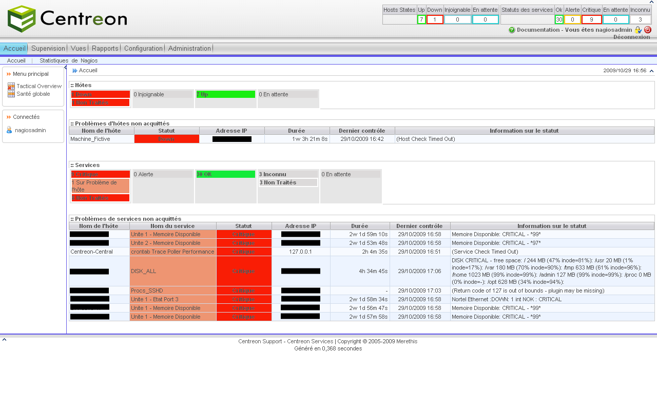Open the green Documentation help icon
The height and width of the screenshot is (415, 657).
[x=512, y=30]
